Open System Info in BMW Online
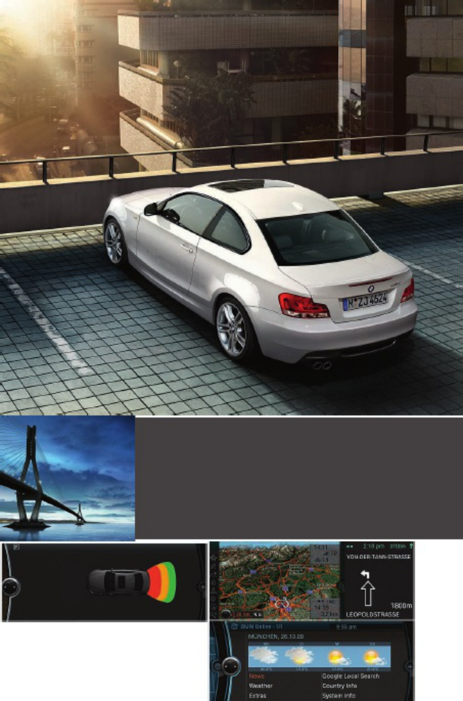The width and height of the screenshot is (463, 701). [339, 695]
